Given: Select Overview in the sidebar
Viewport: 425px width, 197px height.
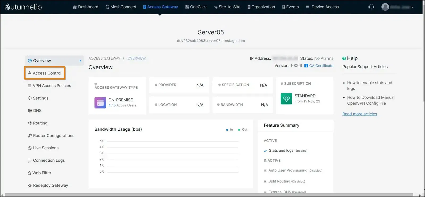Looking at the screenshot, I should [54, 61].
